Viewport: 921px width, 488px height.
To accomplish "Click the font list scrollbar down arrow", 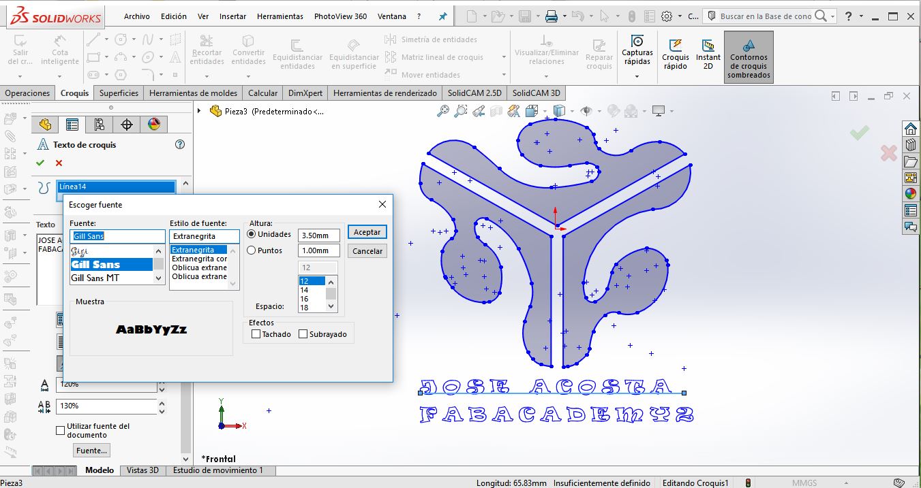I will [x=159, y=278].
